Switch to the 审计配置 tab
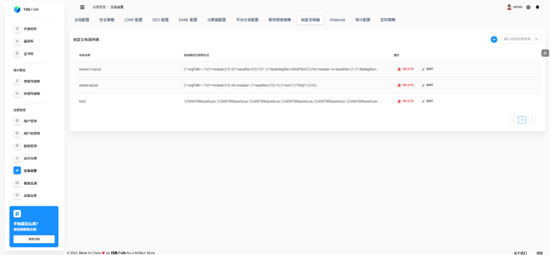The image size is (550, 255). (x=363, y=20)
